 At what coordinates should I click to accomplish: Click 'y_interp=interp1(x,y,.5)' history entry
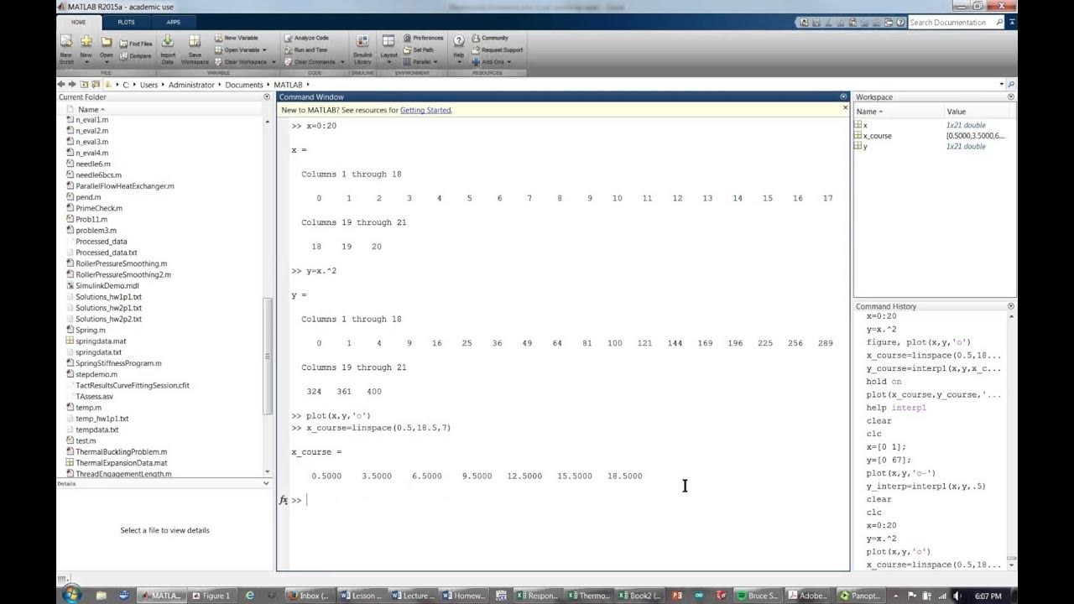point(926,486)
